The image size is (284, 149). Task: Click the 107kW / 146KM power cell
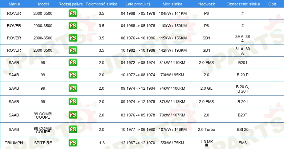pyautogui.click(x=173, y=129)
